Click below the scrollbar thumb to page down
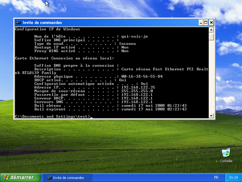 211,76
